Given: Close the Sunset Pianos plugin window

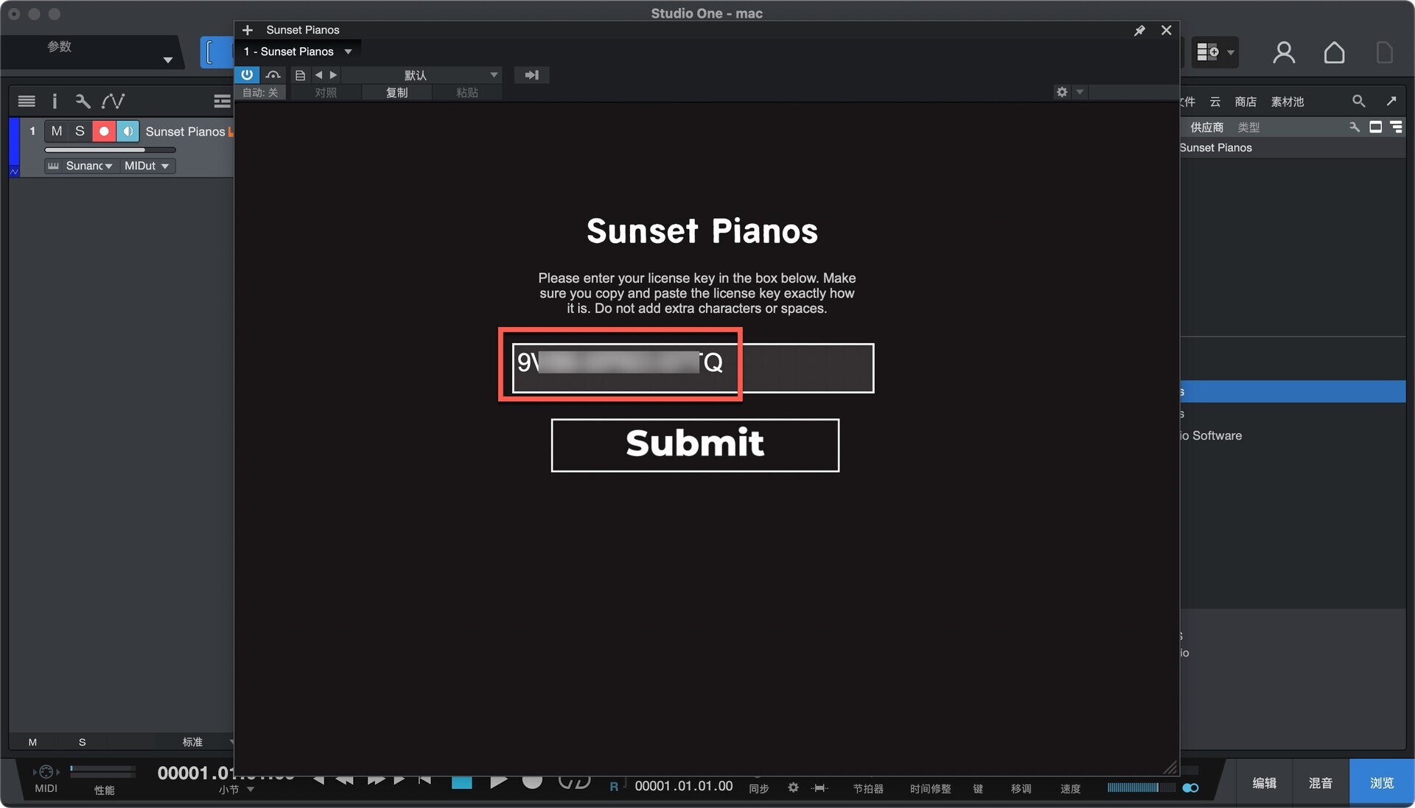Looking at the screenshot, I should tap(1166, 30).
